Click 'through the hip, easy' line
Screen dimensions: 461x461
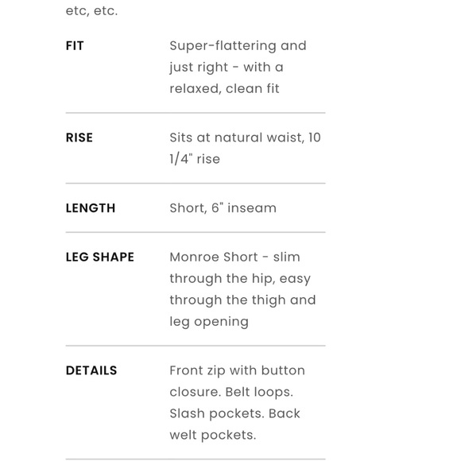click(x=240, y=279)
